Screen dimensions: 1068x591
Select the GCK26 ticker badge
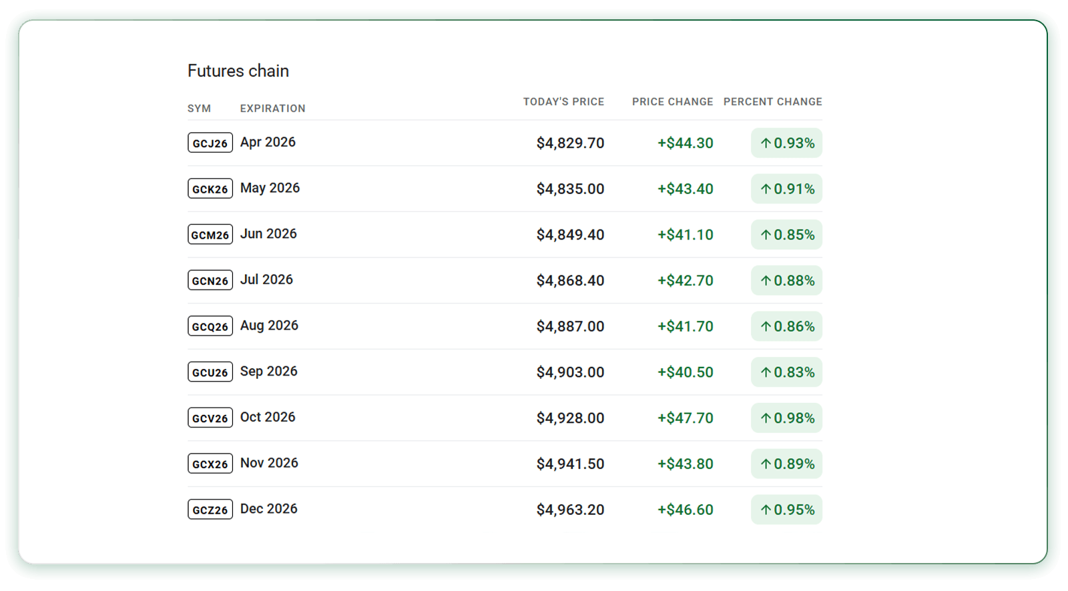click(210, 189)
